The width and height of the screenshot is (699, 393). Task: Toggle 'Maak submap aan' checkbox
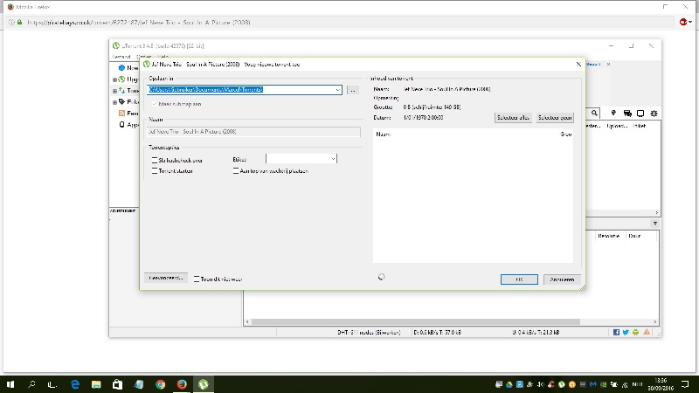[155, 104]
